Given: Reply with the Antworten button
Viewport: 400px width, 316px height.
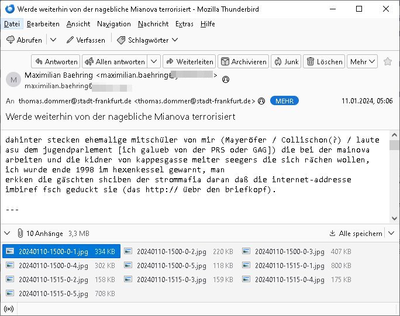Looking at the screenshot, I should pyautogui.click(x=56, y=61).
